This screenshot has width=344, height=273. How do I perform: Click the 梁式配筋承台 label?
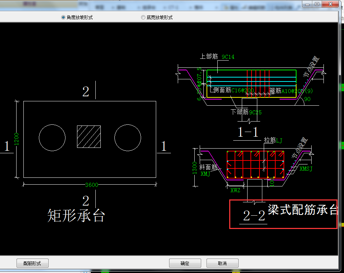[x=302, y=210]
